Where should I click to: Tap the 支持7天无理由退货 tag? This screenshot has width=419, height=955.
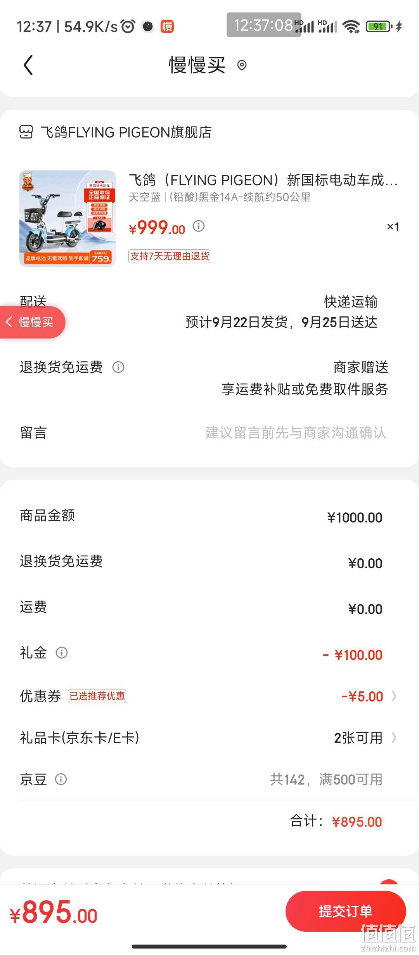(169, 256)
